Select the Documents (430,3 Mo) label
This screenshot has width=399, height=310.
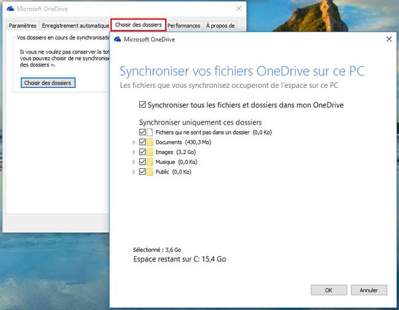[183, 142]
